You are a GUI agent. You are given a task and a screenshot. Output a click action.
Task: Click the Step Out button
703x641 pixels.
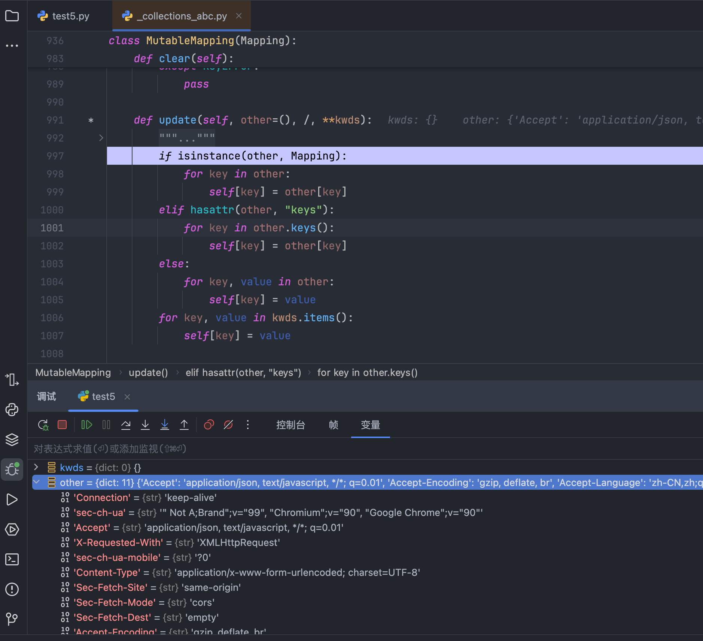point(184,425)
